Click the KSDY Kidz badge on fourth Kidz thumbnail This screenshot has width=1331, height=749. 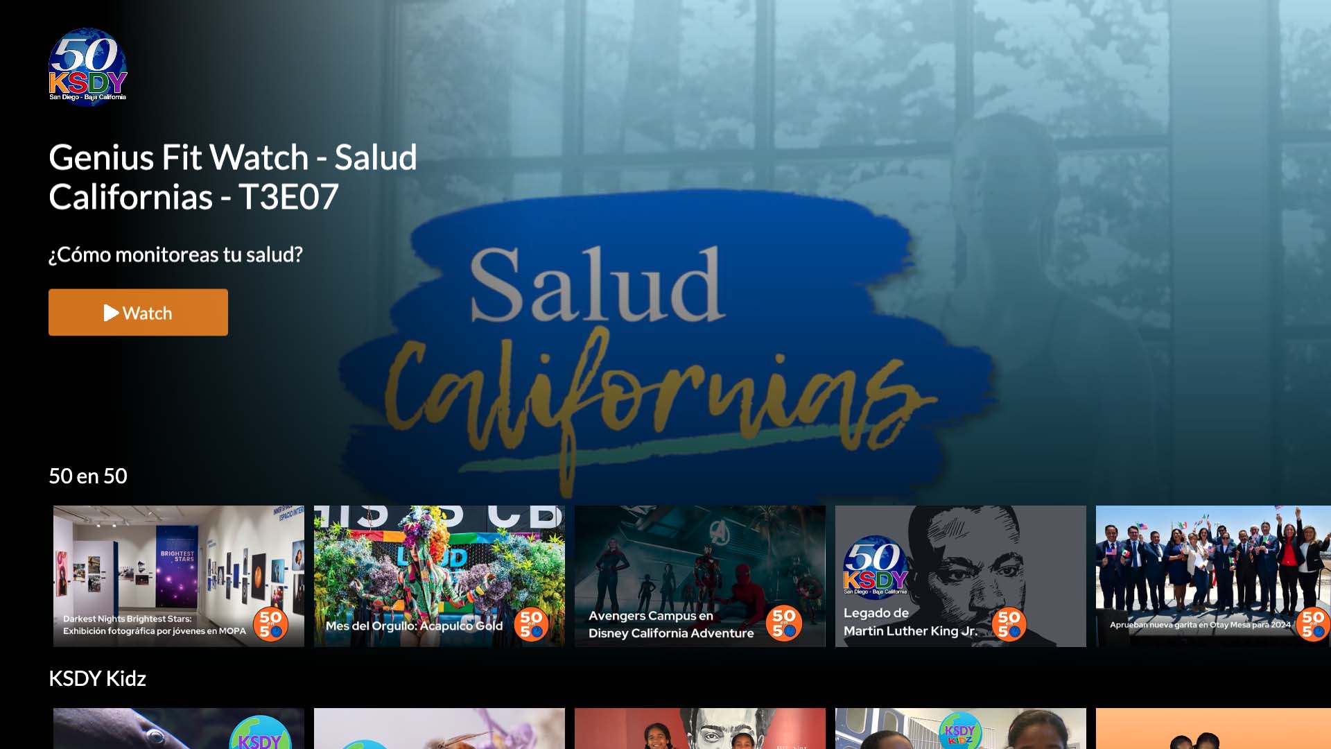[960, 731]
